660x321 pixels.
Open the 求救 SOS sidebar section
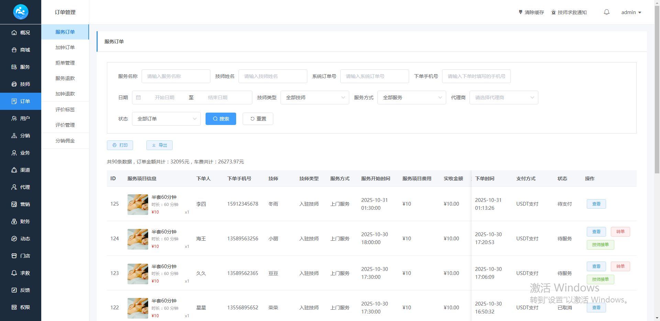(x=21, y=273)
